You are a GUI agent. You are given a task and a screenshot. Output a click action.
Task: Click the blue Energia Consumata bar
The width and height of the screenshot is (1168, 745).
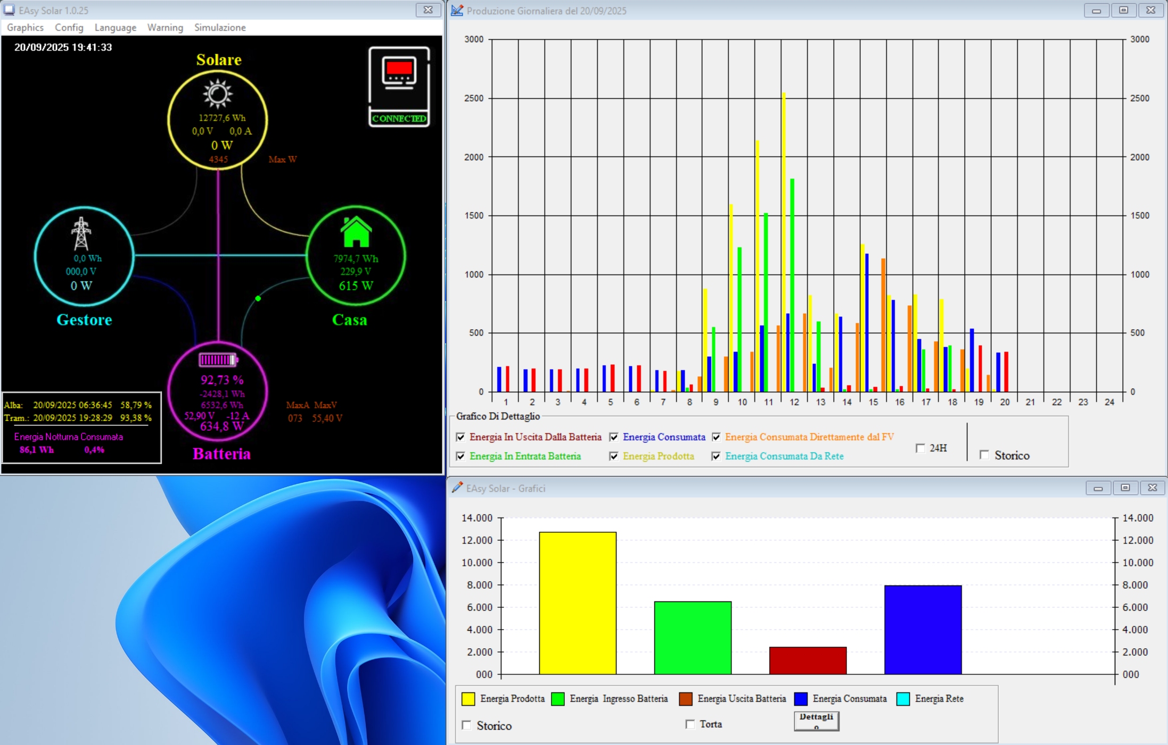[923, 630]
